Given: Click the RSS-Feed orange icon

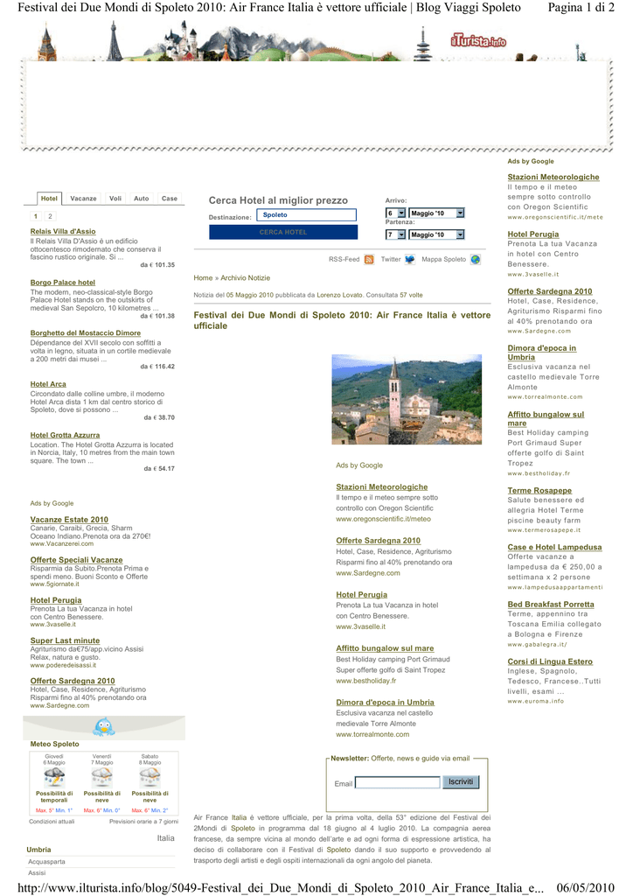Looking at the screenshot, I should click(x=369, y=259).
